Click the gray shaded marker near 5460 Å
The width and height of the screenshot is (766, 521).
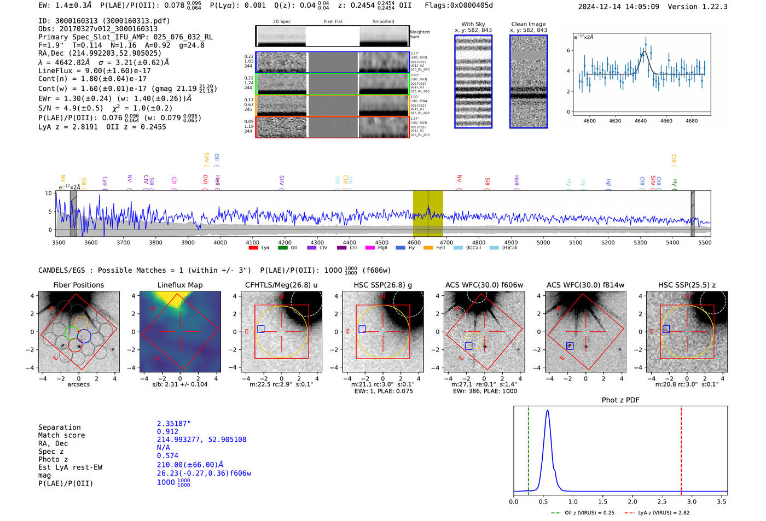pyautogui.click(x=693, y=214)
